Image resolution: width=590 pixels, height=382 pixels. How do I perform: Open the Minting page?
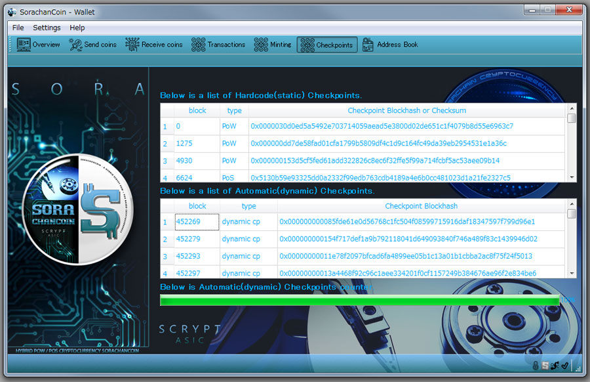click(273, 45)
